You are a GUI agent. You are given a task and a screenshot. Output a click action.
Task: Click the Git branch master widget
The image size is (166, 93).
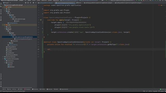pos(161,91)
